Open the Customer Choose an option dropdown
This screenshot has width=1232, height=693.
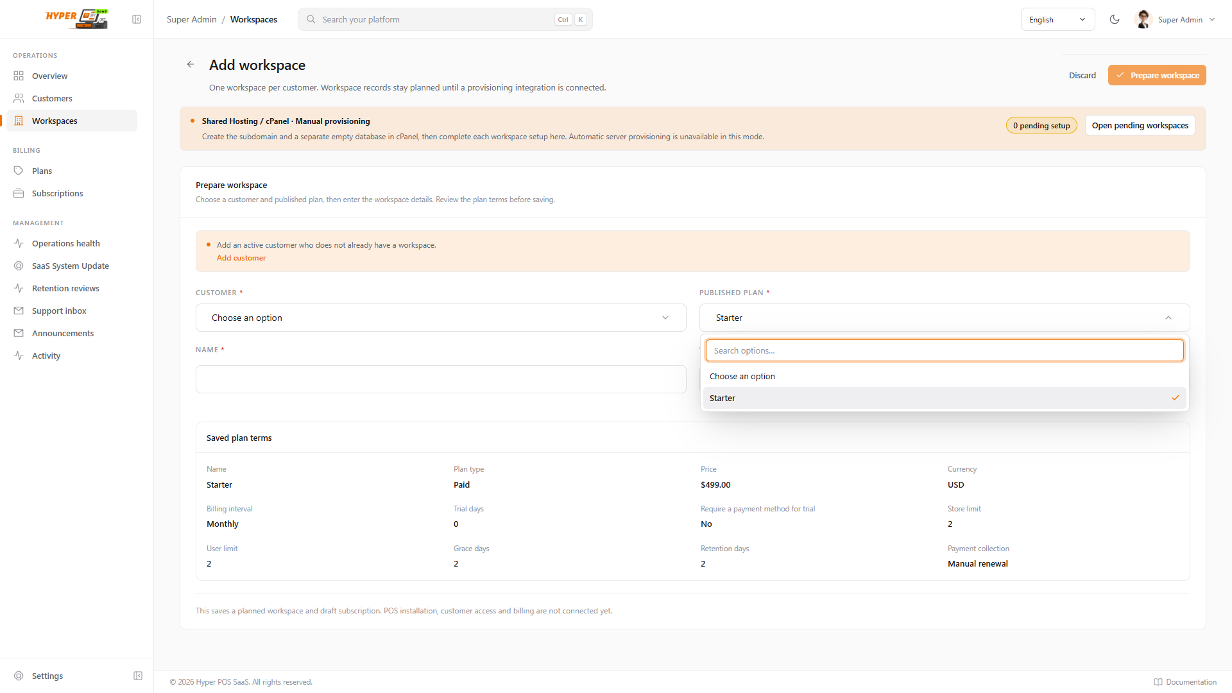(x=441, y=318)
